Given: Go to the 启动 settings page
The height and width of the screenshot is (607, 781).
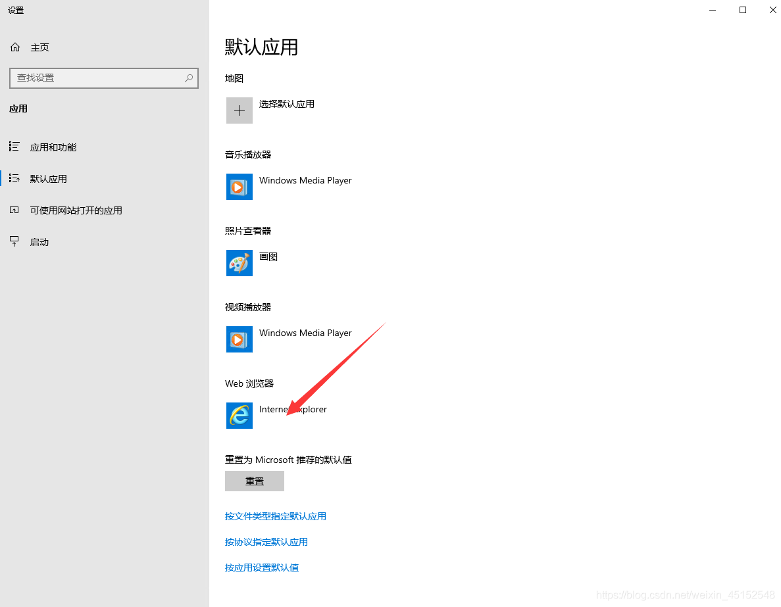Looking at the screenshot, I should [x=39, y=242].
